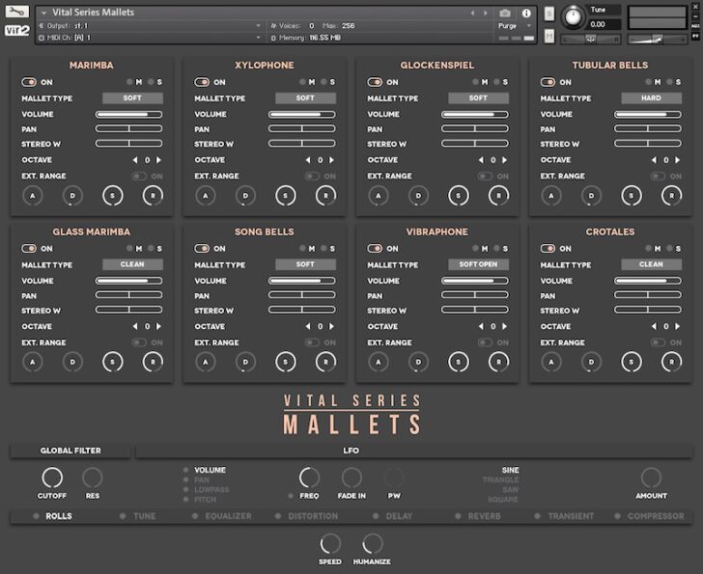Select the LFO SQUARE waveform
Viewport: 703px width, 574px height.
503,499
